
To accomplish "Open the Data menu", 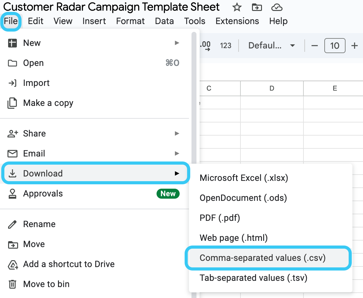I will point(164,21).
